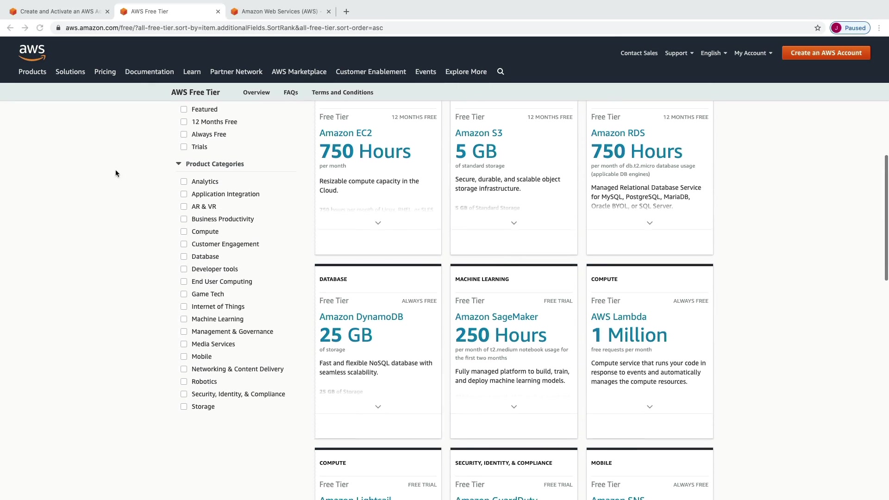Go back to previous page
The image size is (889, 500).
point(10,28)
